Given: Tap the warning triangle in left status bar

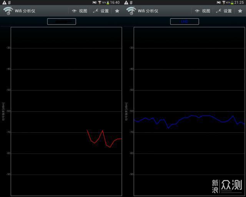Looking at the screenshot, I should point(4,2).
